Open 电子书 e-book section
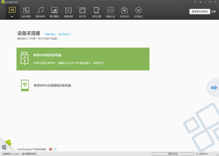The width and height of the screenshot is (219, 156). [82, 12]
